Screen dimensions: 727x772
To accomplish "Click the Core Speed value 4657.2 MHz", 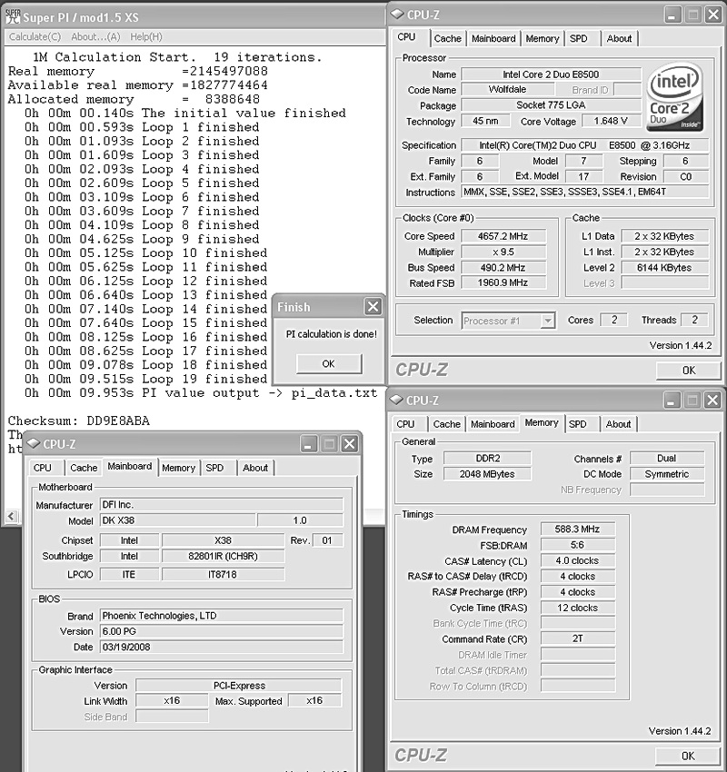I will (x=503, y=236).
